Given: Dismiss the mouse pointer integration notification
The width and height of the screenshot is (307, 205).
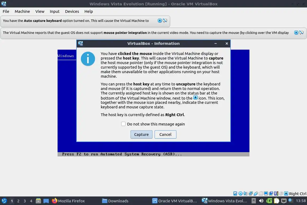Looking at the screenshot, I should 296,33.
